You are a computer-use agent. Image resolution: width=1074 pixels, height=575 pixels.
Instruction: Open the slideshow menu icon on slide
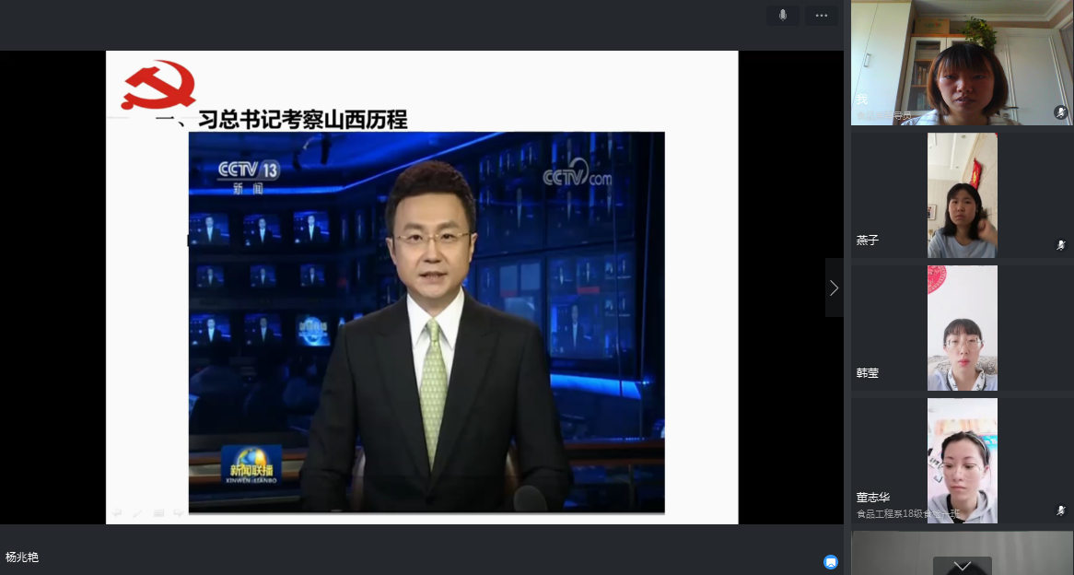point(158,513)
